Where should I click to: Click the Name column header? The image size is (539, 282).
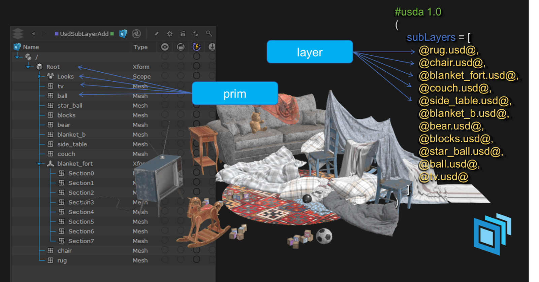tap(31, 47)
